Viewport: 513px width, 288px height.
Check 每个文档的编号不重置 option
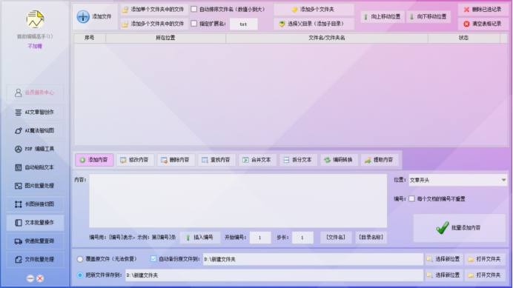411,198
